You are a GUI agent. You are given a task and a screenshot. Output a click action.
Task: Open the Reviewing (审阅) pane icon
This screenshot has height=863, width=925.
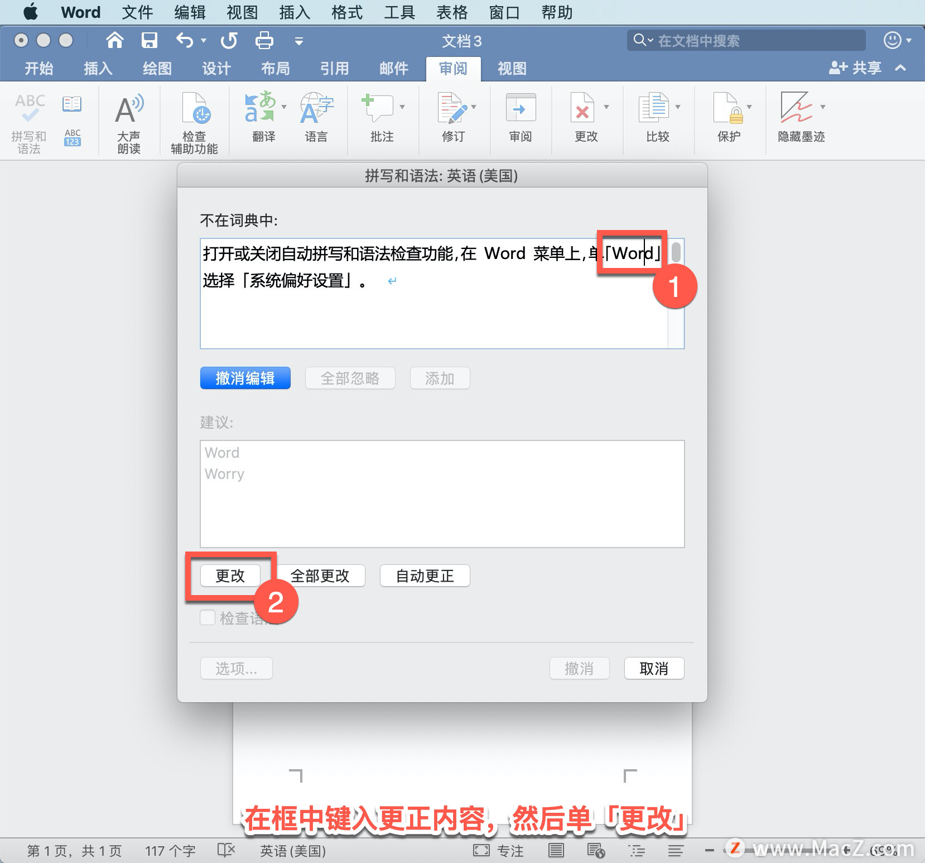521,117
